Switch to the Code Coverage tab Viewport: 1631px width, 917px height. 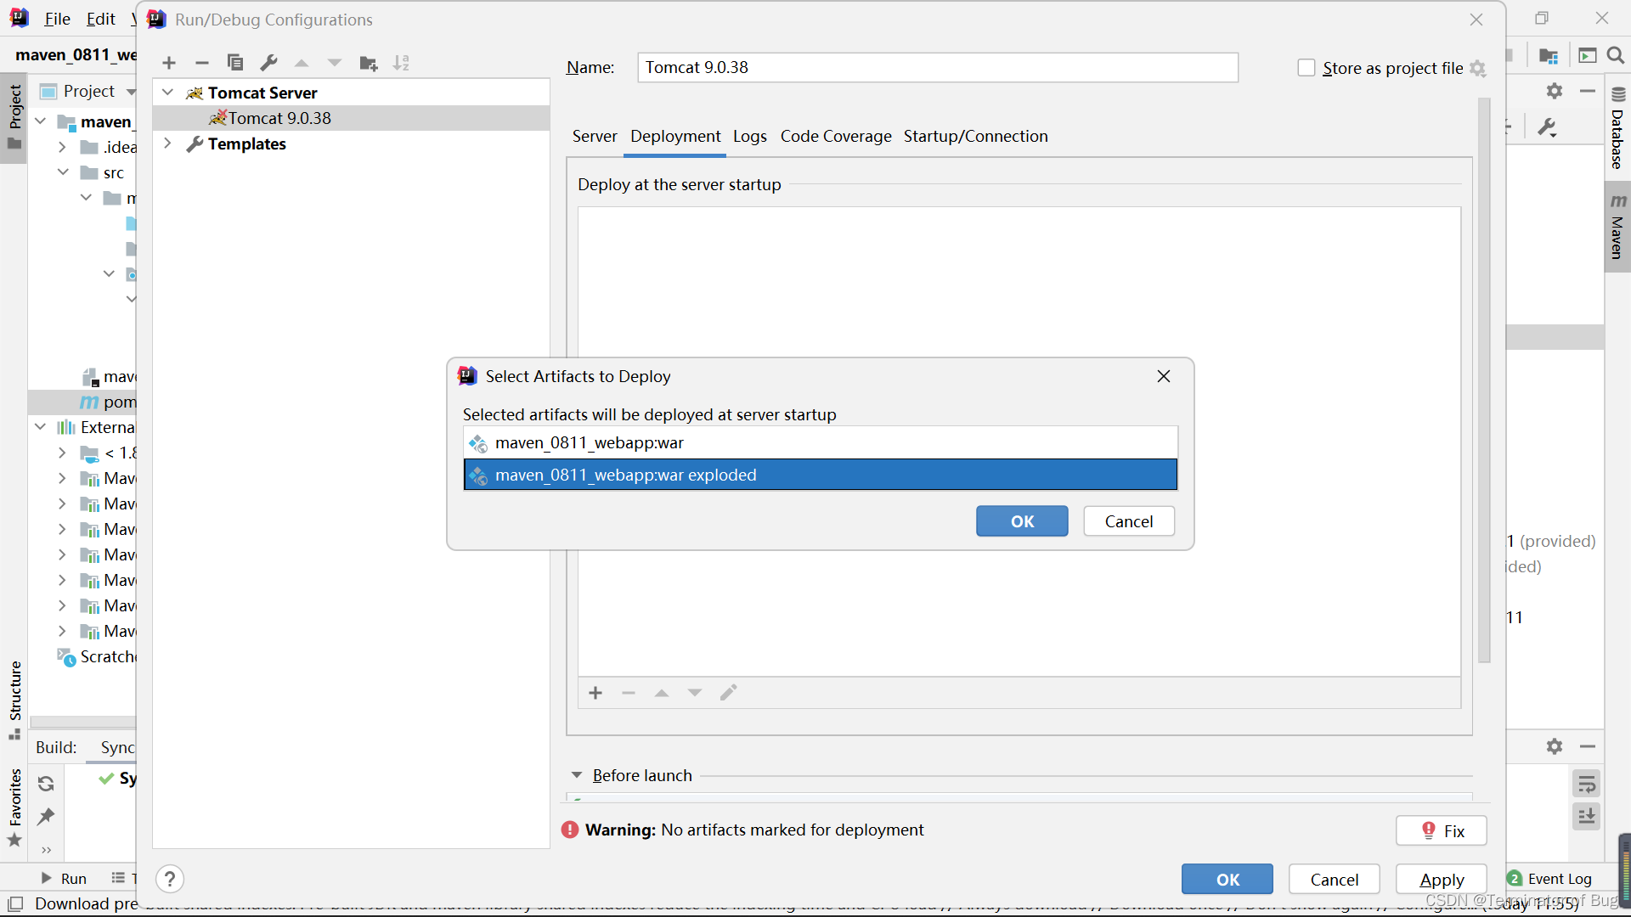[x=836, y=136]
